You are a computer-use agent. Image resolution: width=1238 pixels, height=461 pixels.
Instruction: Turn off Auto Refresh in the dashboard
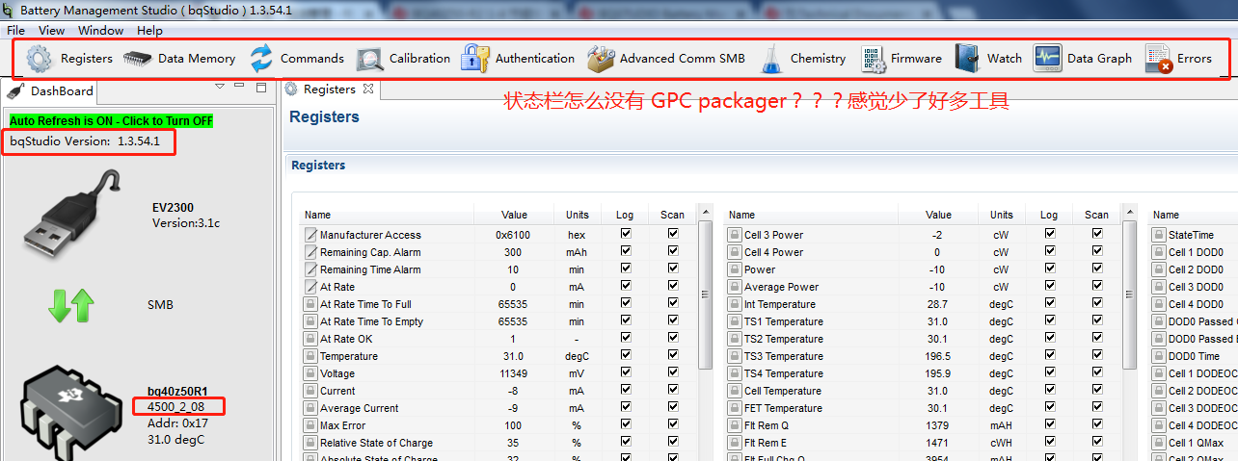(x=111, y=121)
